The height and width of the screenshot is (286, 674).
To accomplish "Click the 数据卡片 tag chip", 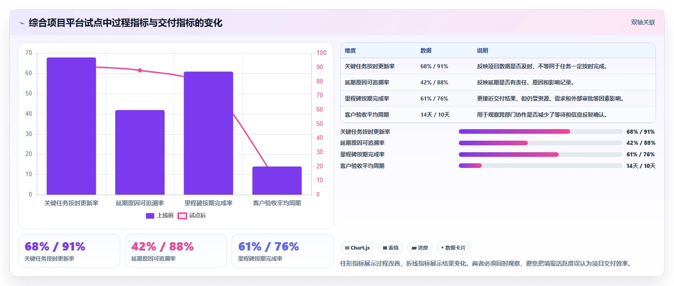I will pyautogui.click(x=453, y=248).
